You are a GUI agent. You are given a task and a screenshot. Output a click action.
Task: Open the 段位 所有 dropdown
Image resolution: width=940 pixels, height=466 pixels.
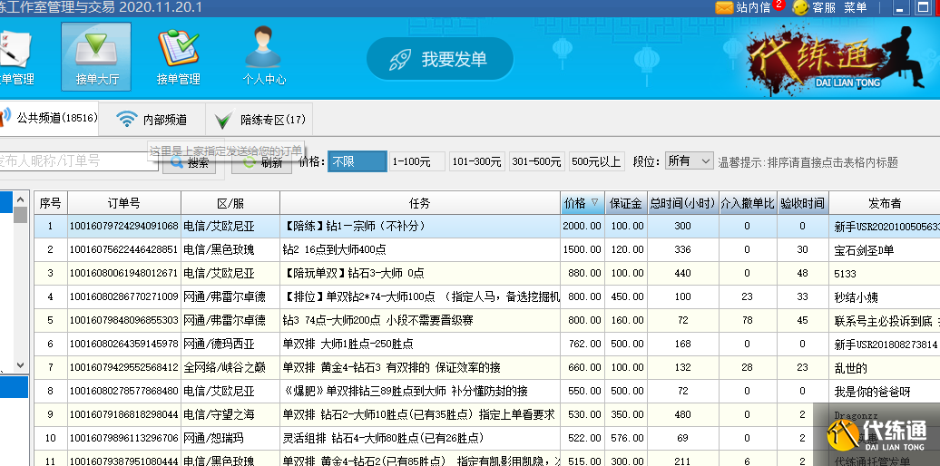[x=689, y=160]
